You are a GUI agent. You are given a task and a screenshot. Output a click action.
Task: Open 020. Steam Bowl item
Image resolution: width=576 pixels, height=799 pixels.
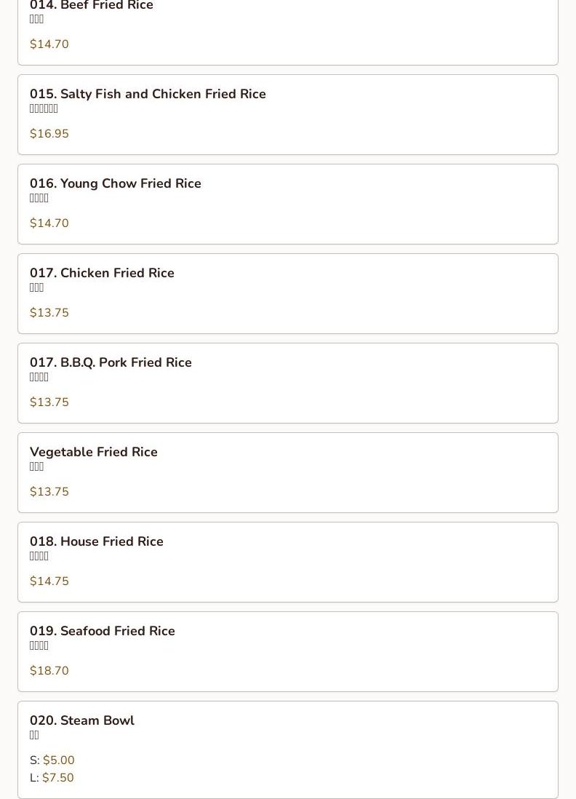tap(82, 720)
